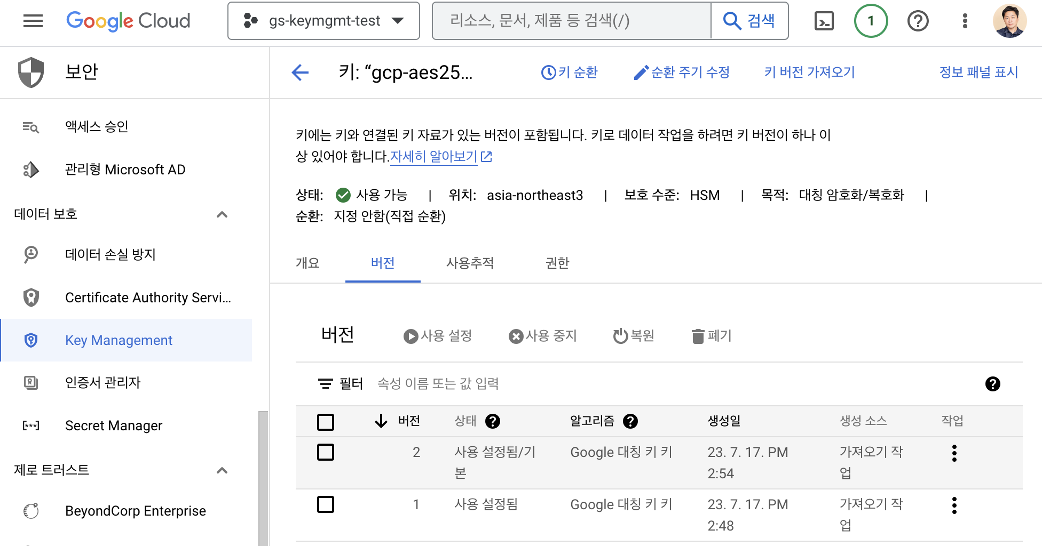1042x546 pixels.
Task: Sort by 버전 column arrow
Action: click(x=381, y=421)
